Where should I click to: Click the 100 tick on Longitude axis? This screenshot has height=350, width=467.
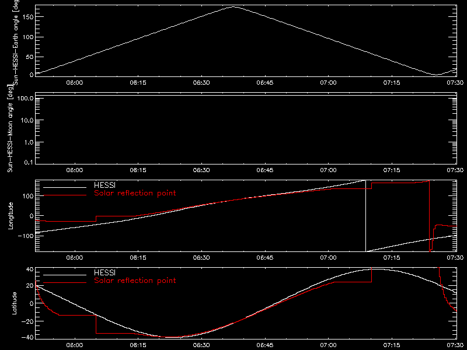point(27,196)
